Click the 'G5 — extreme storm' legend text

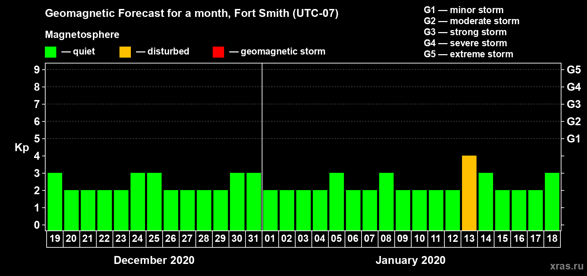click(x=469, y=54)
